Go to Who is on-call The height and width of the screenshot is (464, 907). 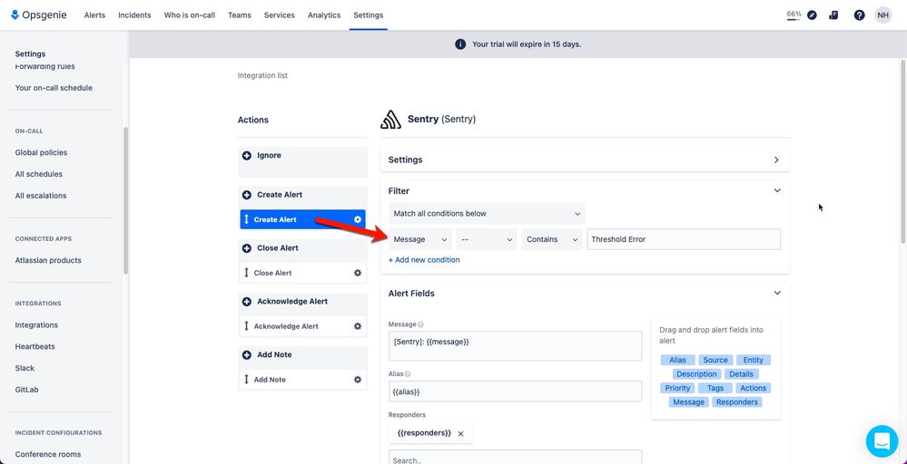point(190,15)
